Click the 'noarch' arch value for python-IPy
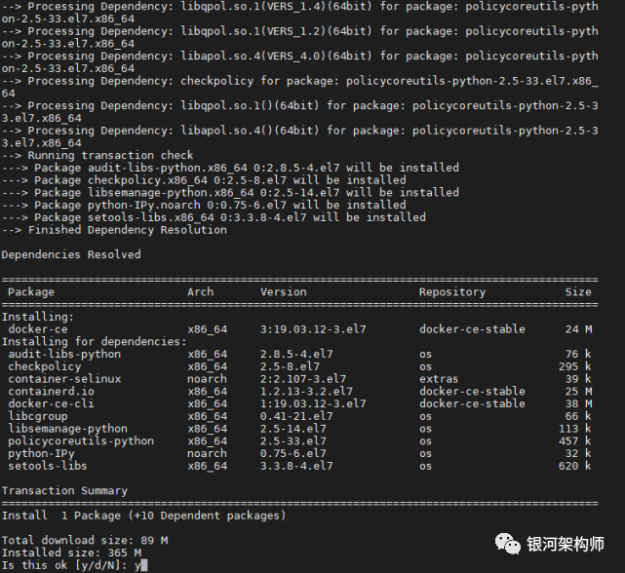Image resolution: width=625 pixels, height=573 pixels. 207,453
